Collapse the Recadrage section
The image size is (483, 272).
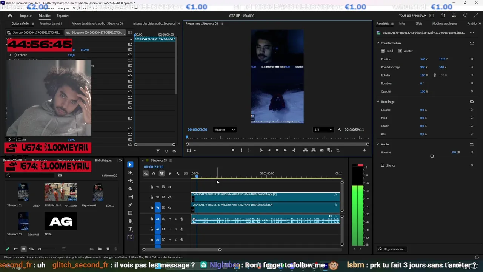tap(378, 102)
